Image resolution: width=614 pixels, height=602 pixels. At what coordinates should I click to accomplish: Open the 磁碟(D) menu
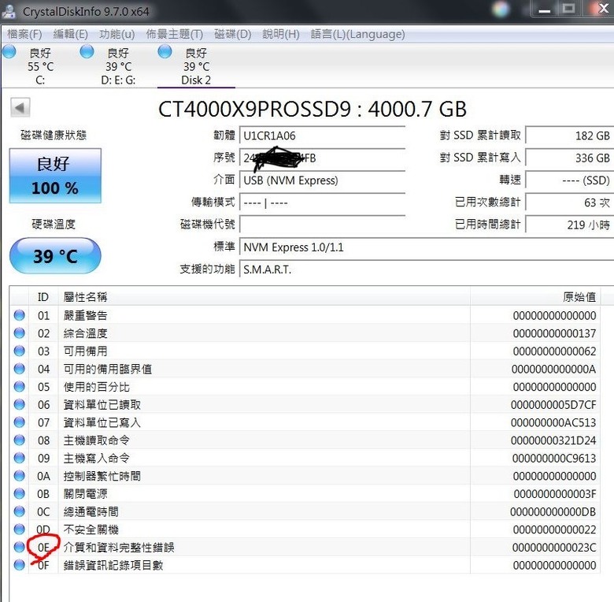pyautogui.click(x=232, y=35)
